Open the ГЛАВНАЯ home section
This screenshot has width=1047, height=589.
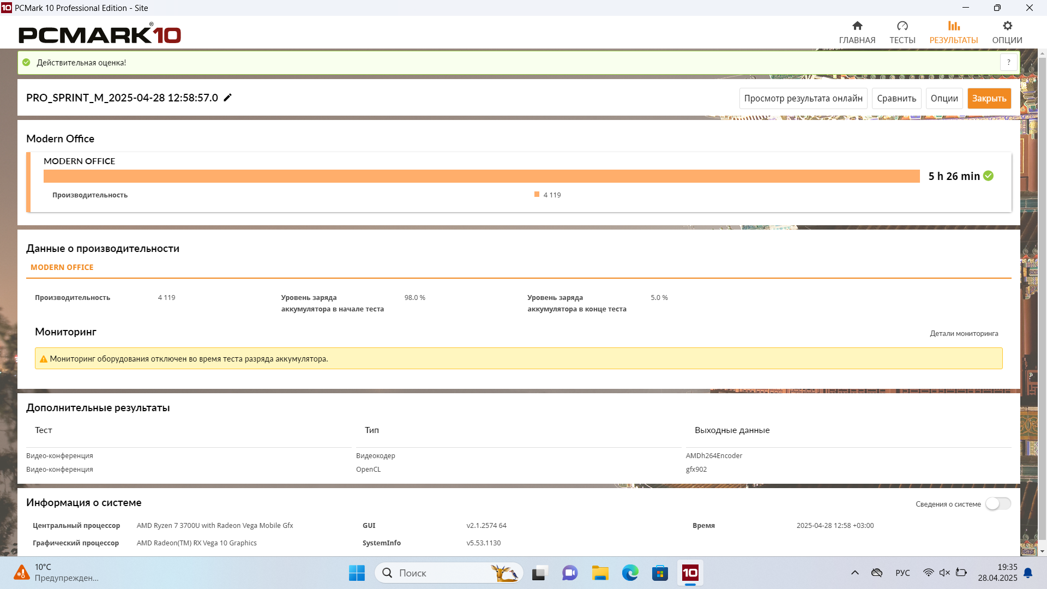coord(857,32)
